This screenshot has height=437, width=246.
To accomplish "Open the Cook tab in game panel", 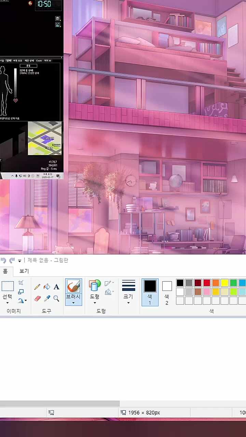I will pyautogui.click(x=39, y=60).
